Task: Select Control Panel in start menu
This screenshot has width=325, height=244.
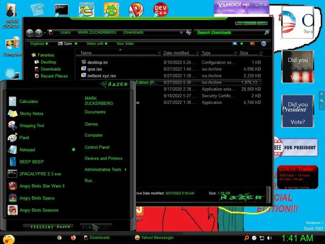Action: 97,147
